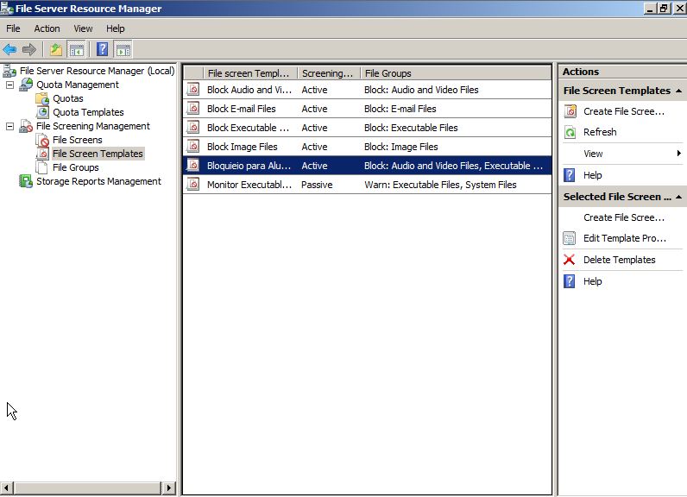The image size is (687, 497).
Task: Restore down the File Server Resource Manager window
Action: coord(665,9)
